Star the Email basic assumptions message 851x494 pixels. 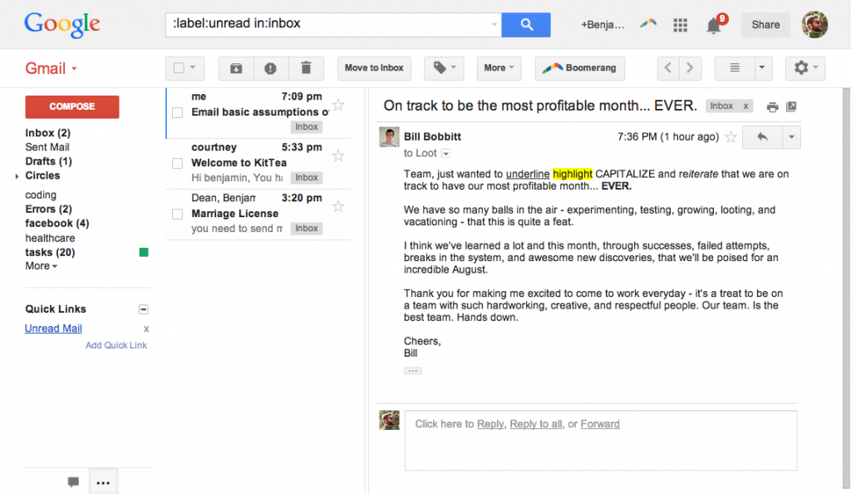[338, 105]
